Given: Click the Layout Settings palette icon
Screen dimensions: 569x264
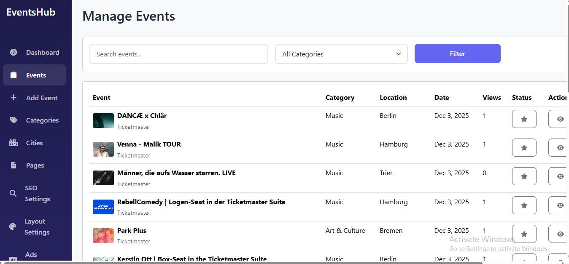Looking at the screenshot, I should point(13,227).
